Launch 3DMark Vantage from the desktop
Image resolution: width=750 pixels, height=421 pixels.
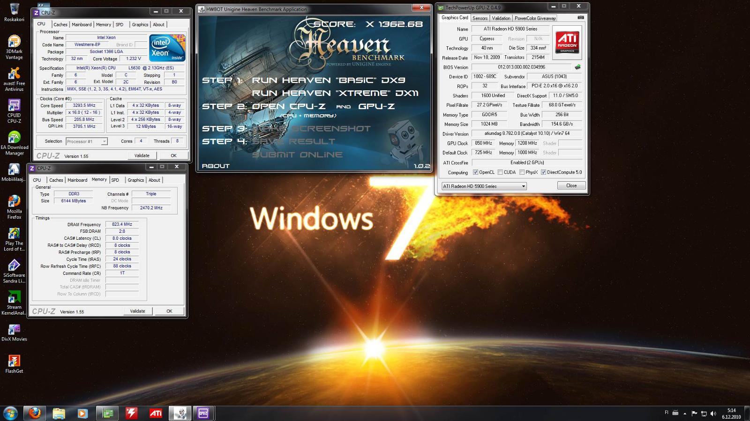14,47
